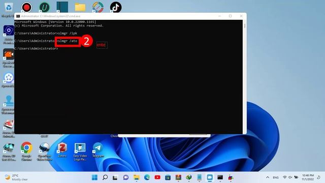325x183 pixels.
Task: Open the Wi-Fi network quick settings
Action: (x=284, y=177)
